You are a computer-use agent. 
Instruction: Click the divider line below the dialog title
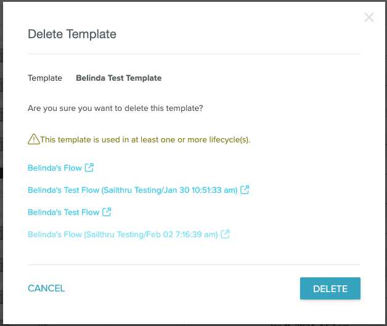[194, 54]
